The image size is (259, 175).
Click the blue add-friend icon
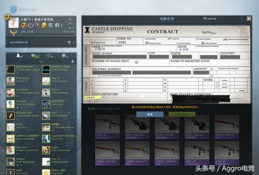[x=72, y=61]
